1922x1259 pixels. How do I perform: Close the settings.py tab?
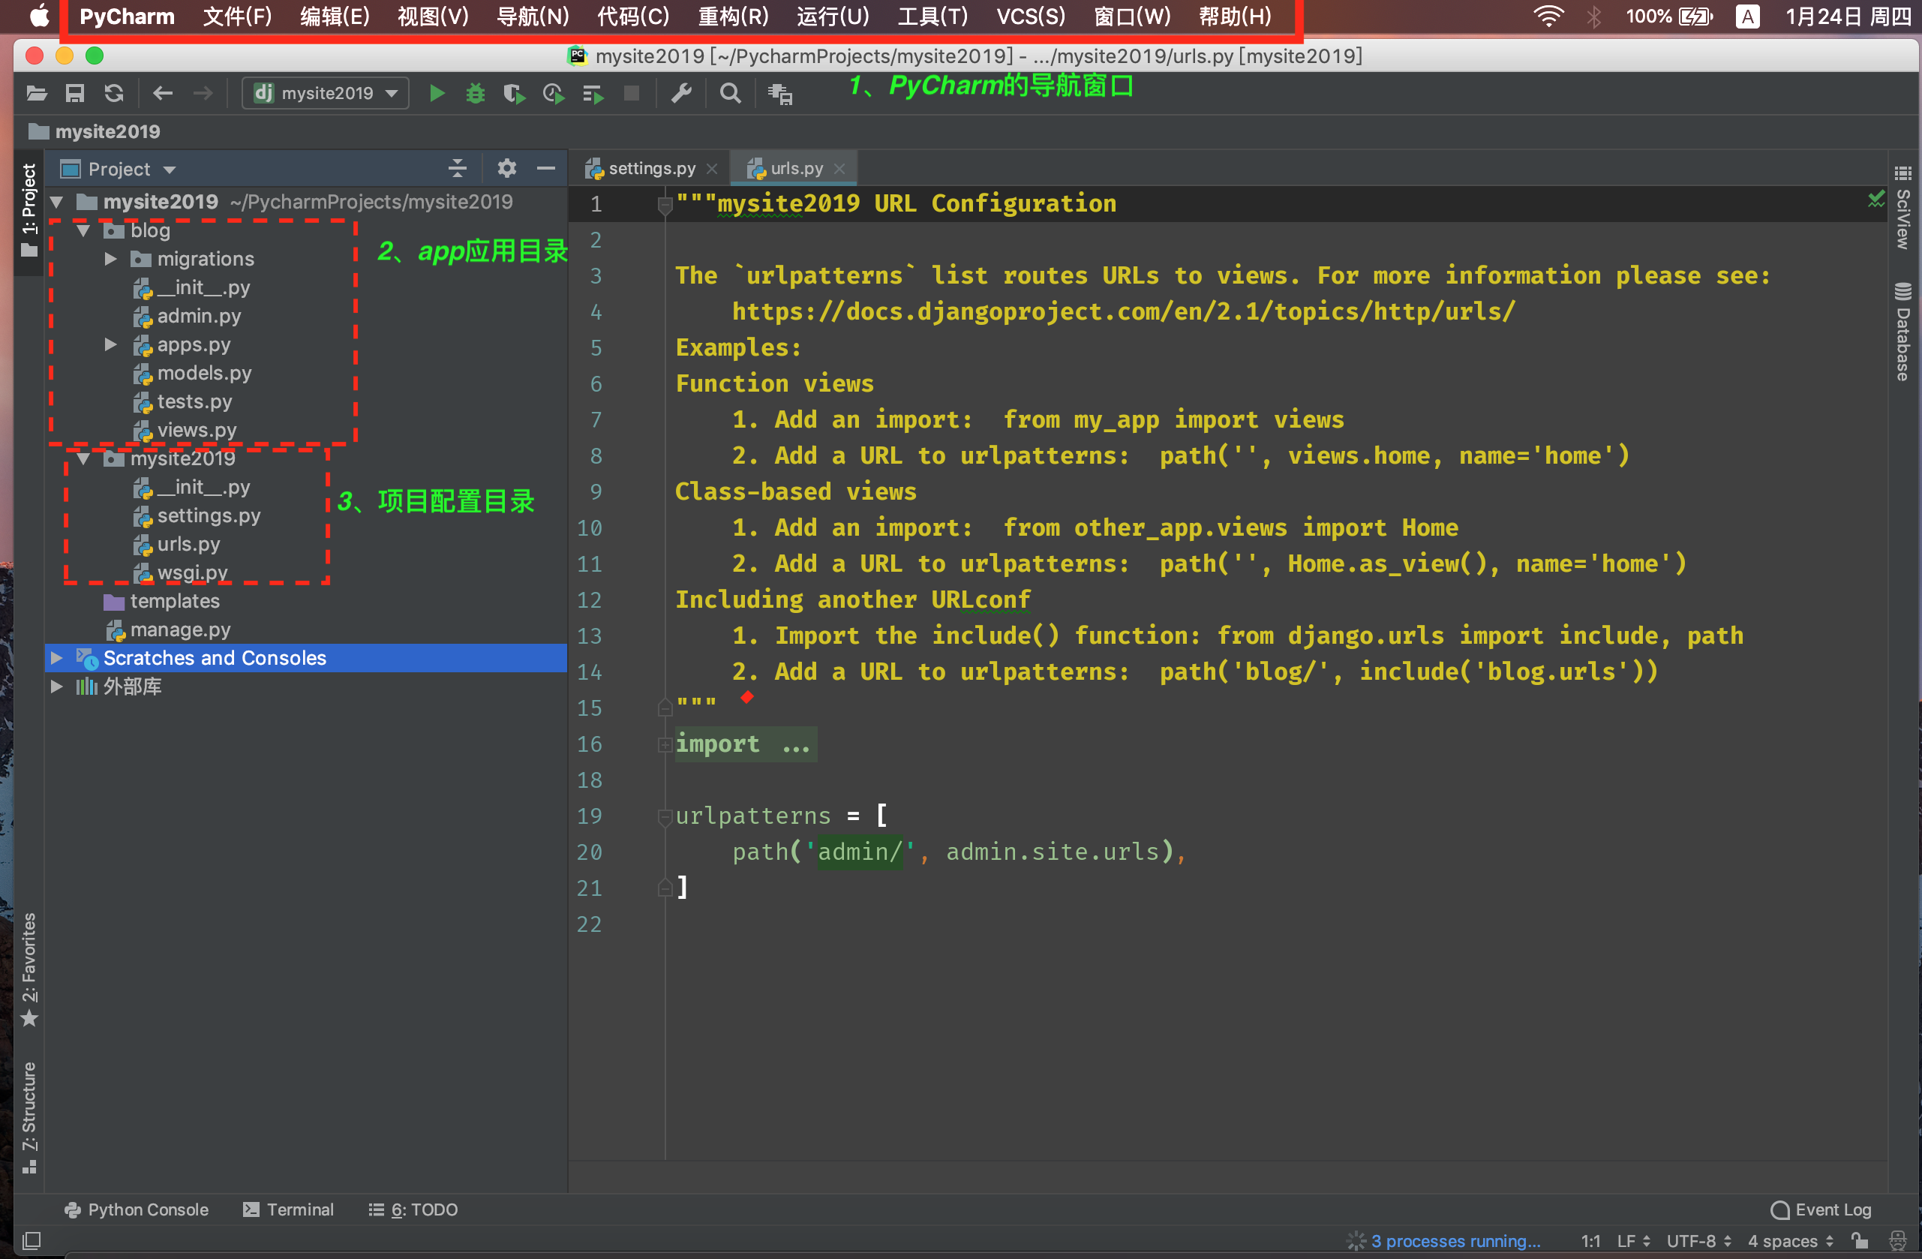coord(711,168)
